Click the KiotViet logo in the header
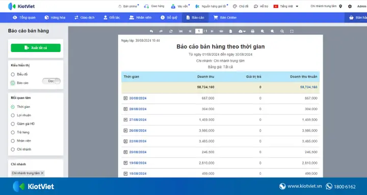 coord(21,6)
